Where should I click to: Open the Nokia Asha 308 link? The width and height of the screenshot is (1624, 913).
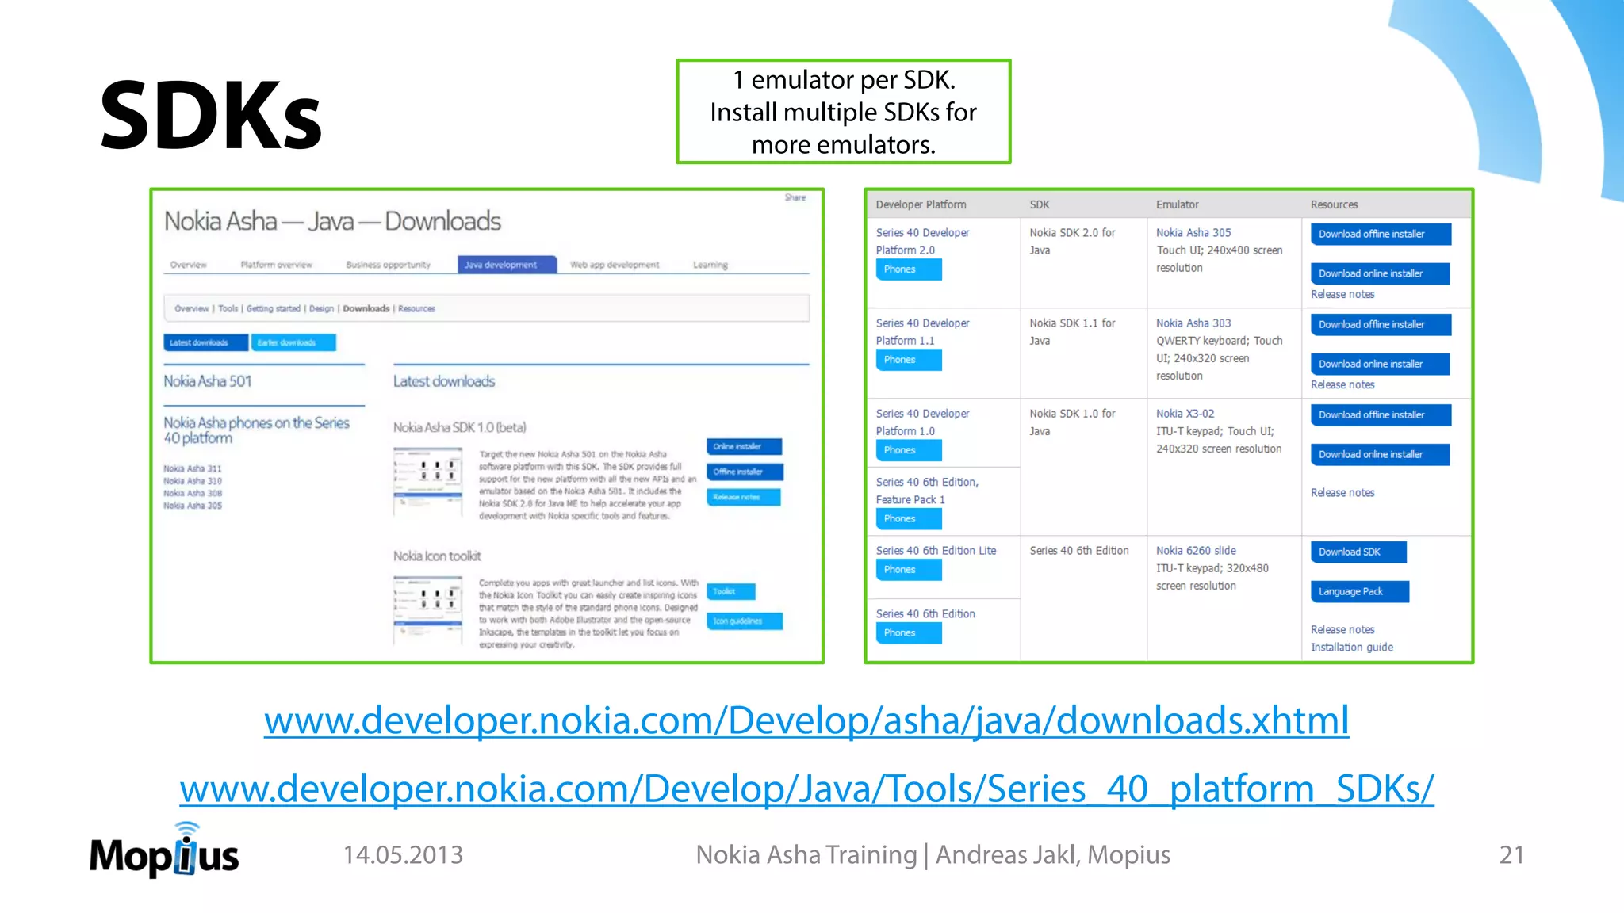[193, 493]
